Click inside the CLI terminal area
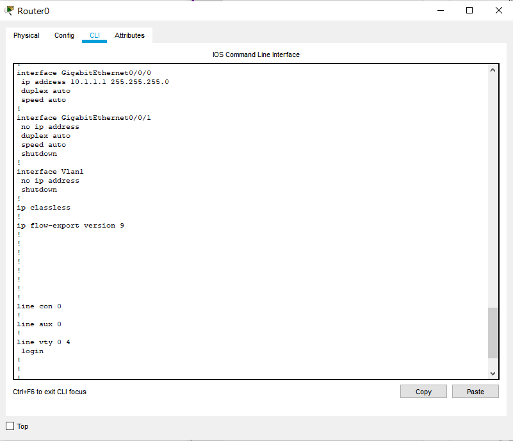Image resolution: width=513 pixels, height=441 pixels. [x=256, y=269]
